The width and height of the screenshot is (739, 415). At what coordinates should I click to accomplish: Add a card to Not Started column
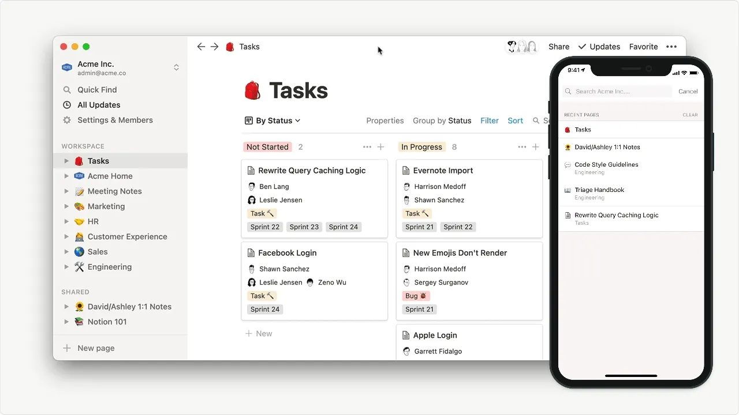coord(380,147)
